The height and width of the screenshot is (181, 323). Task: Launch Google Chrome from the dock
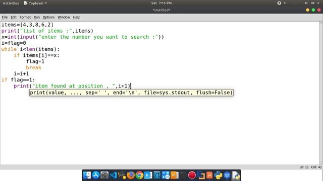139,175
